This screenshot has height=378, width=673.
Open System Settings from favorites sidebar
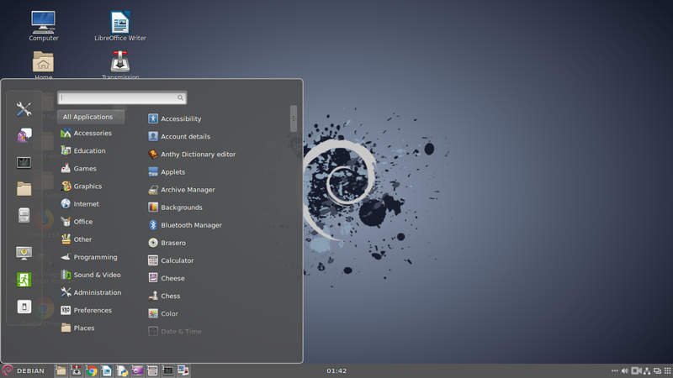click(x=24, y=109)
